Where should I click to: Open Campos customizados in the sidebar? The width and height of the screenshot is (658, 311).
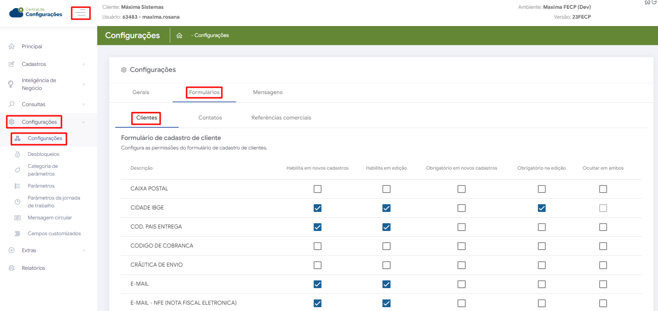pos(54,234)
